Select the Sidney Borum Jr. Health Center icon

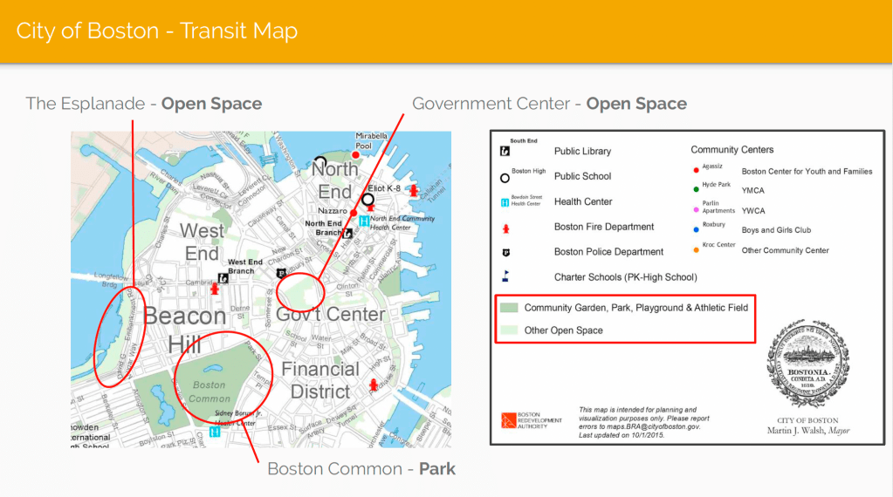click(x=214, y=432)
